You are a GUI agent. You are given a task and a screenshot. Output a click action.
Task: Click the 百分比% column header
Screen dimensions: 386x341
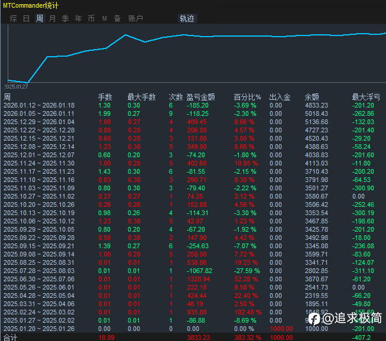click(x=247, y=97)
